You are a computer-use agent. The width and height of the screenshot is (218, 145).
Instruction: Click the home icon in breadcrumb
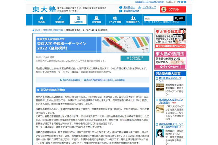33,30
